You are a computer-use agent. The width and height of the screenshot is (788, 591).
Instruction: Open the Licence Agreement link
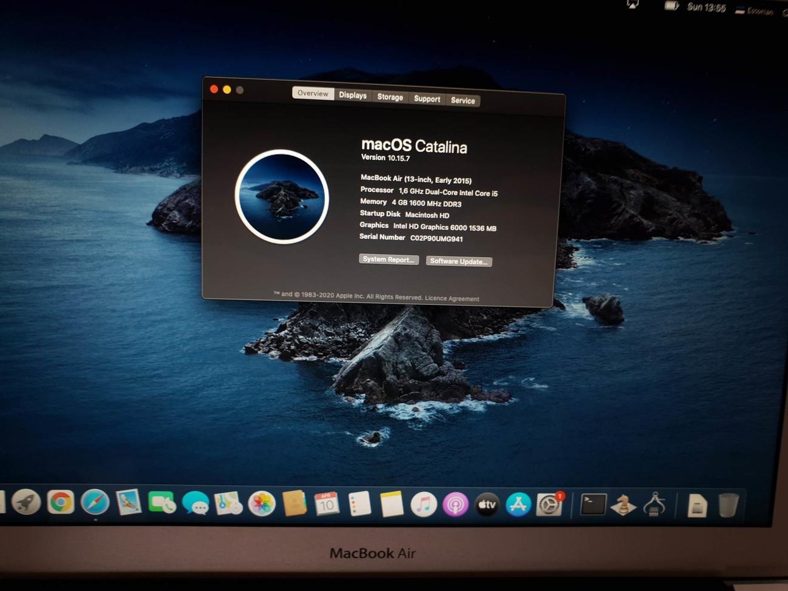click(x=452, y=298)
